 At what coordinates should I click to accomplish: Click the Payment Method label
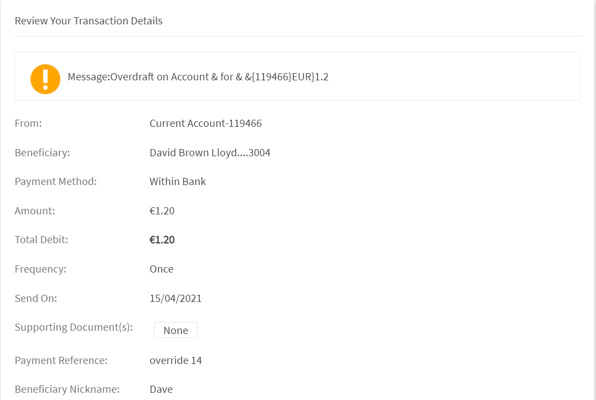pyautogui.click(x=55, y=182)
